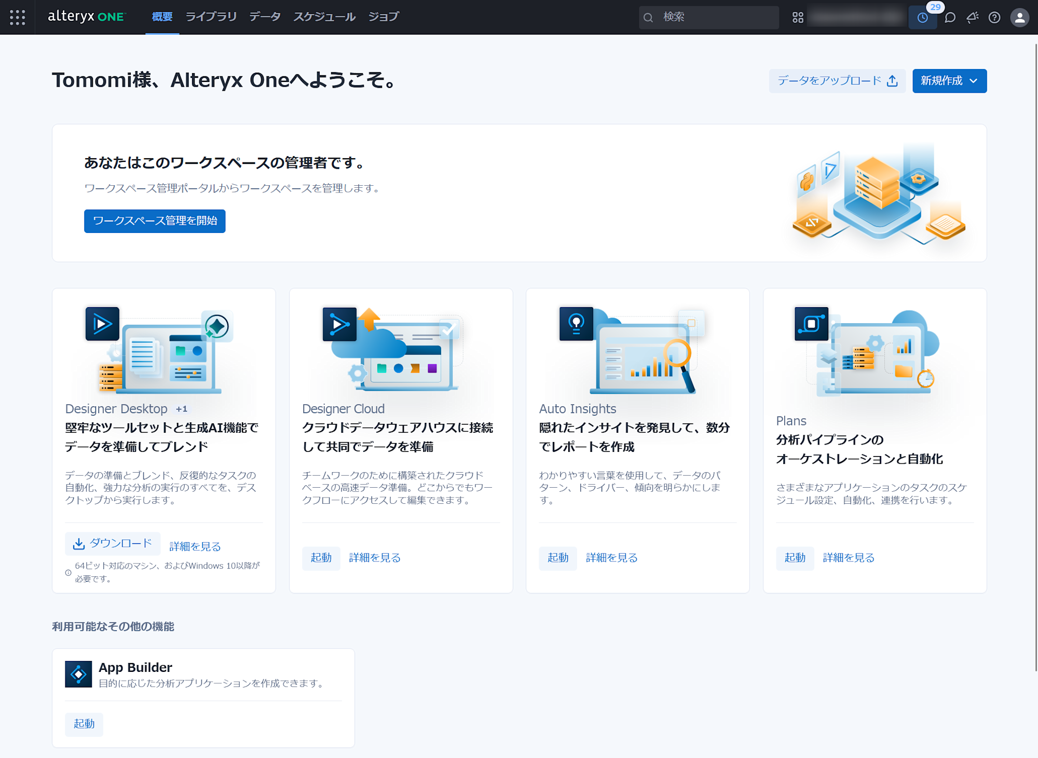Open the chat bubble icon
The width and height of the screenshot is (1038, 758).
pos(950,18)
